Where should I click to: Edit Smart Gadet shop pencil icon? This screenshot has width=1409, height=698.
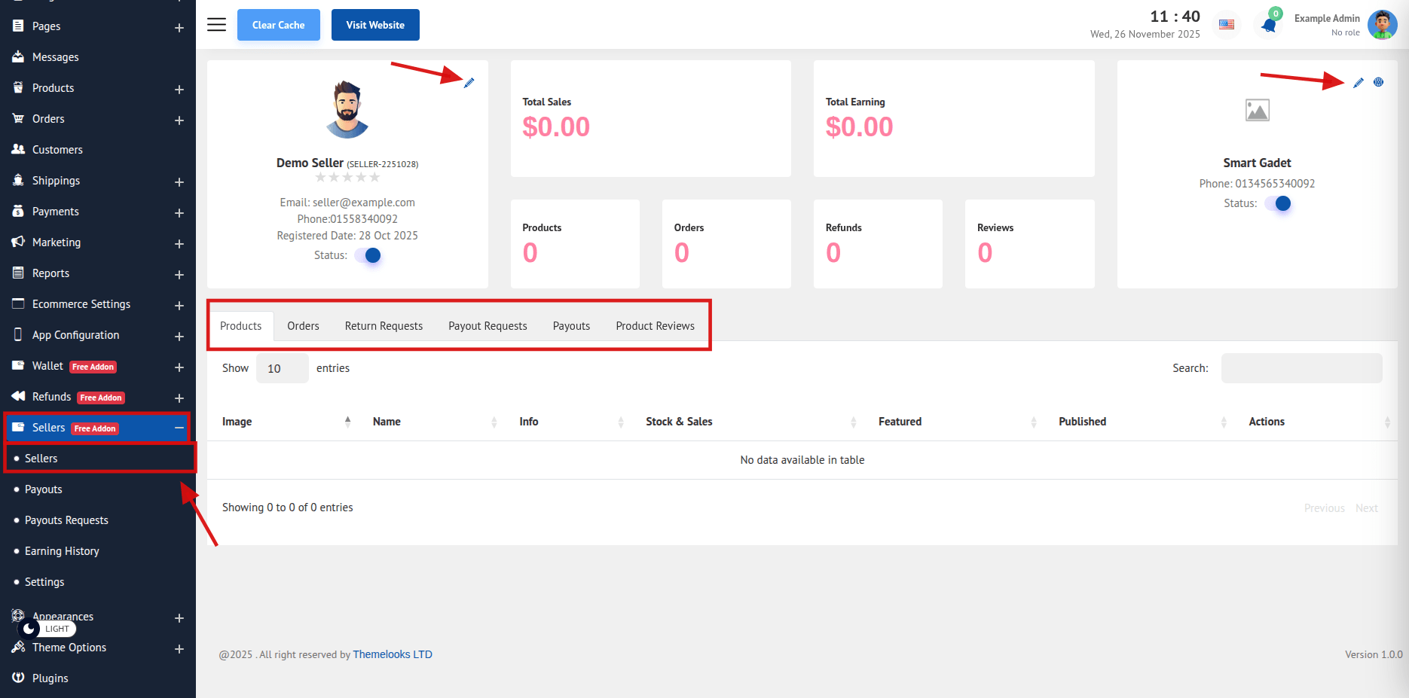[x=1358, y=83]
